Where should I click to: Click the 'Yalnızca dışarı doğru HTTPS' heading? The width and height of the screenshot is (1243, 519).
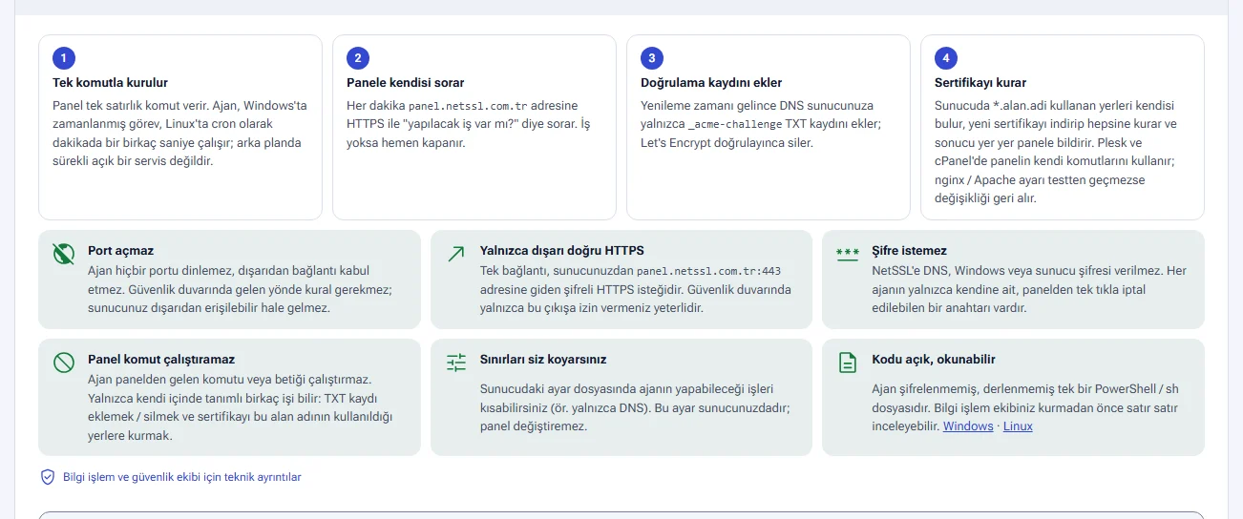tap(562, 251)
